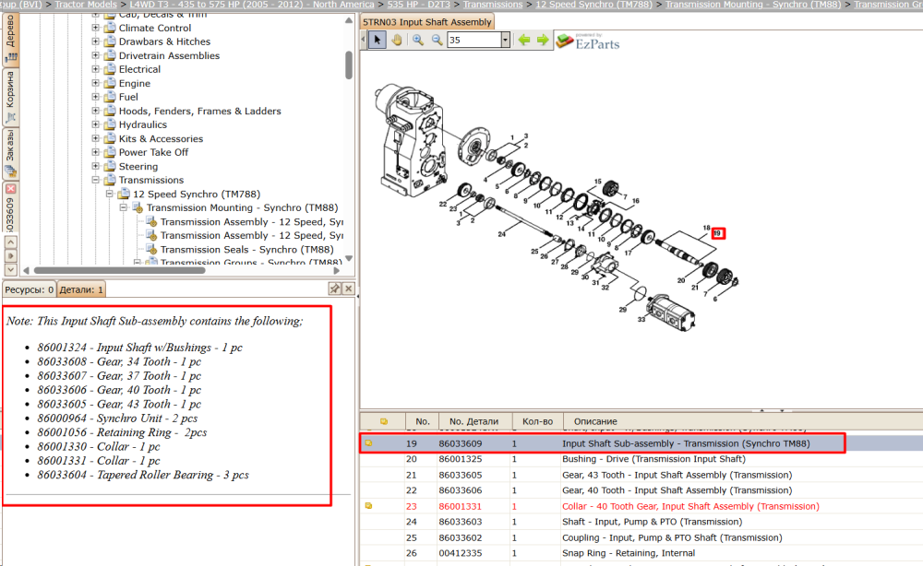Select Fuel in the tree
The image size is (923, 566).
[128, 97]
